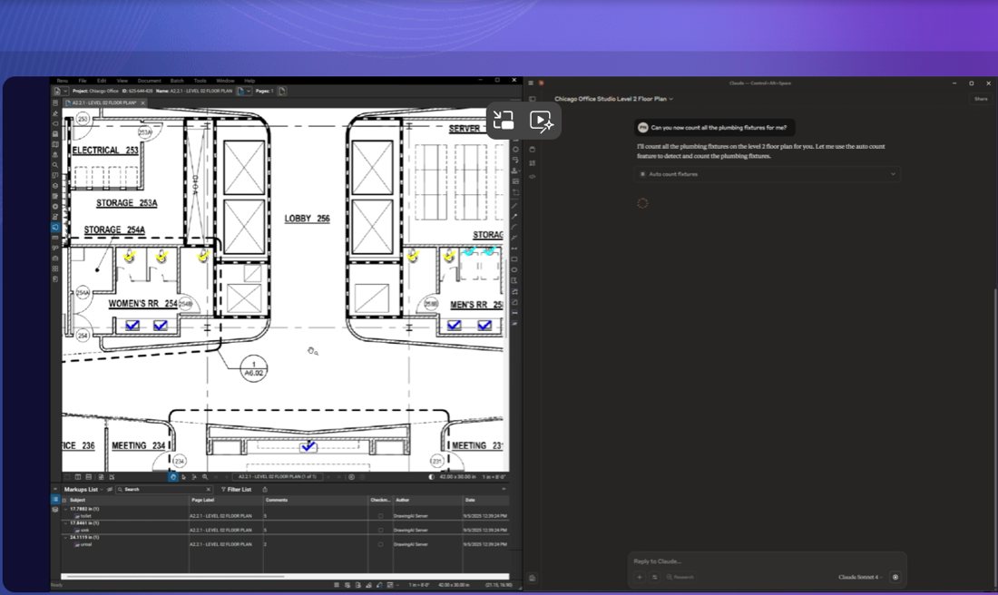Toggle the checkbox on the toilet markup row
The height and width of the screenshot is (595, 998).
point(379,515)
